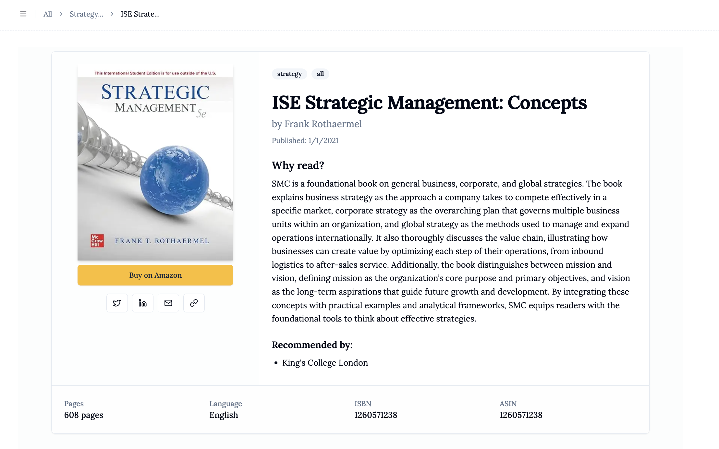719x449 pixels.
Task: Select the strategy tag
Action: tap(289, 74)
